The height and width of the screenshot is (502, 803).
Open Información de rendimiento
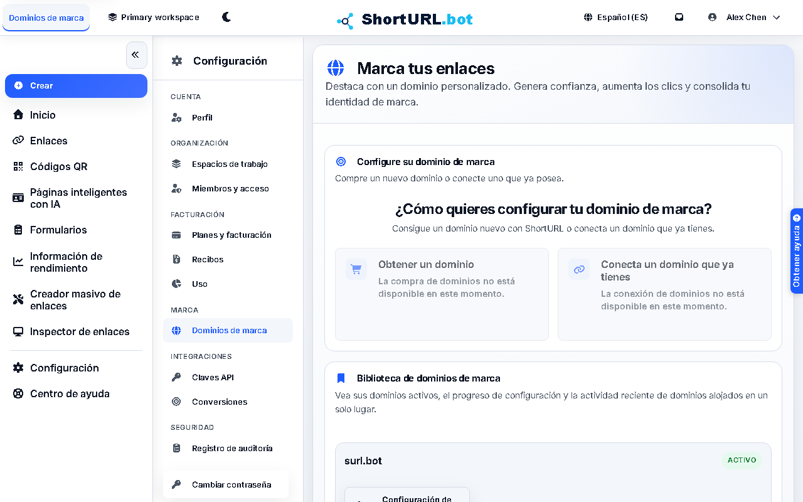tap(76, 262)
